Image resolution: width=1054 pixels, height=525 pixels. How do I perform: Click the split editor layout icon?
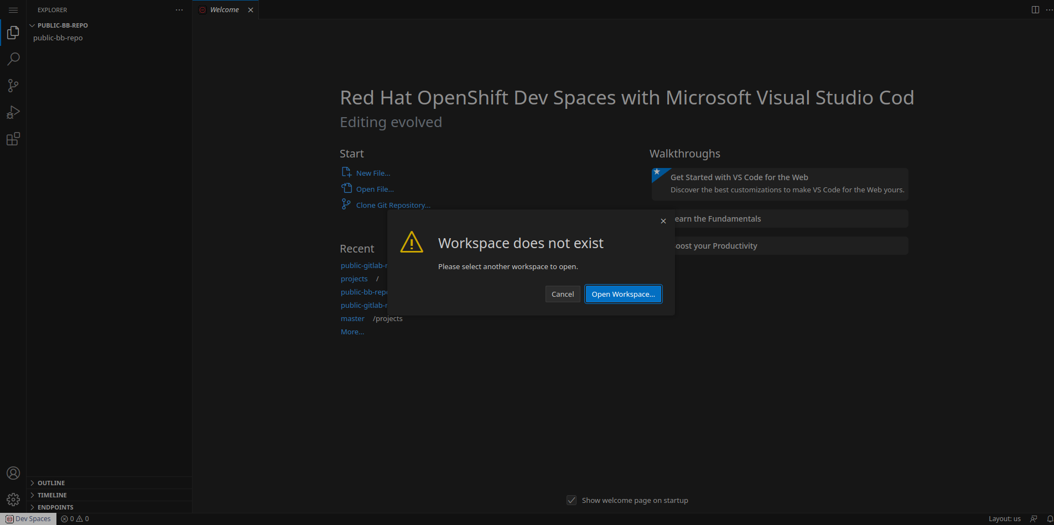[1035, 10]
